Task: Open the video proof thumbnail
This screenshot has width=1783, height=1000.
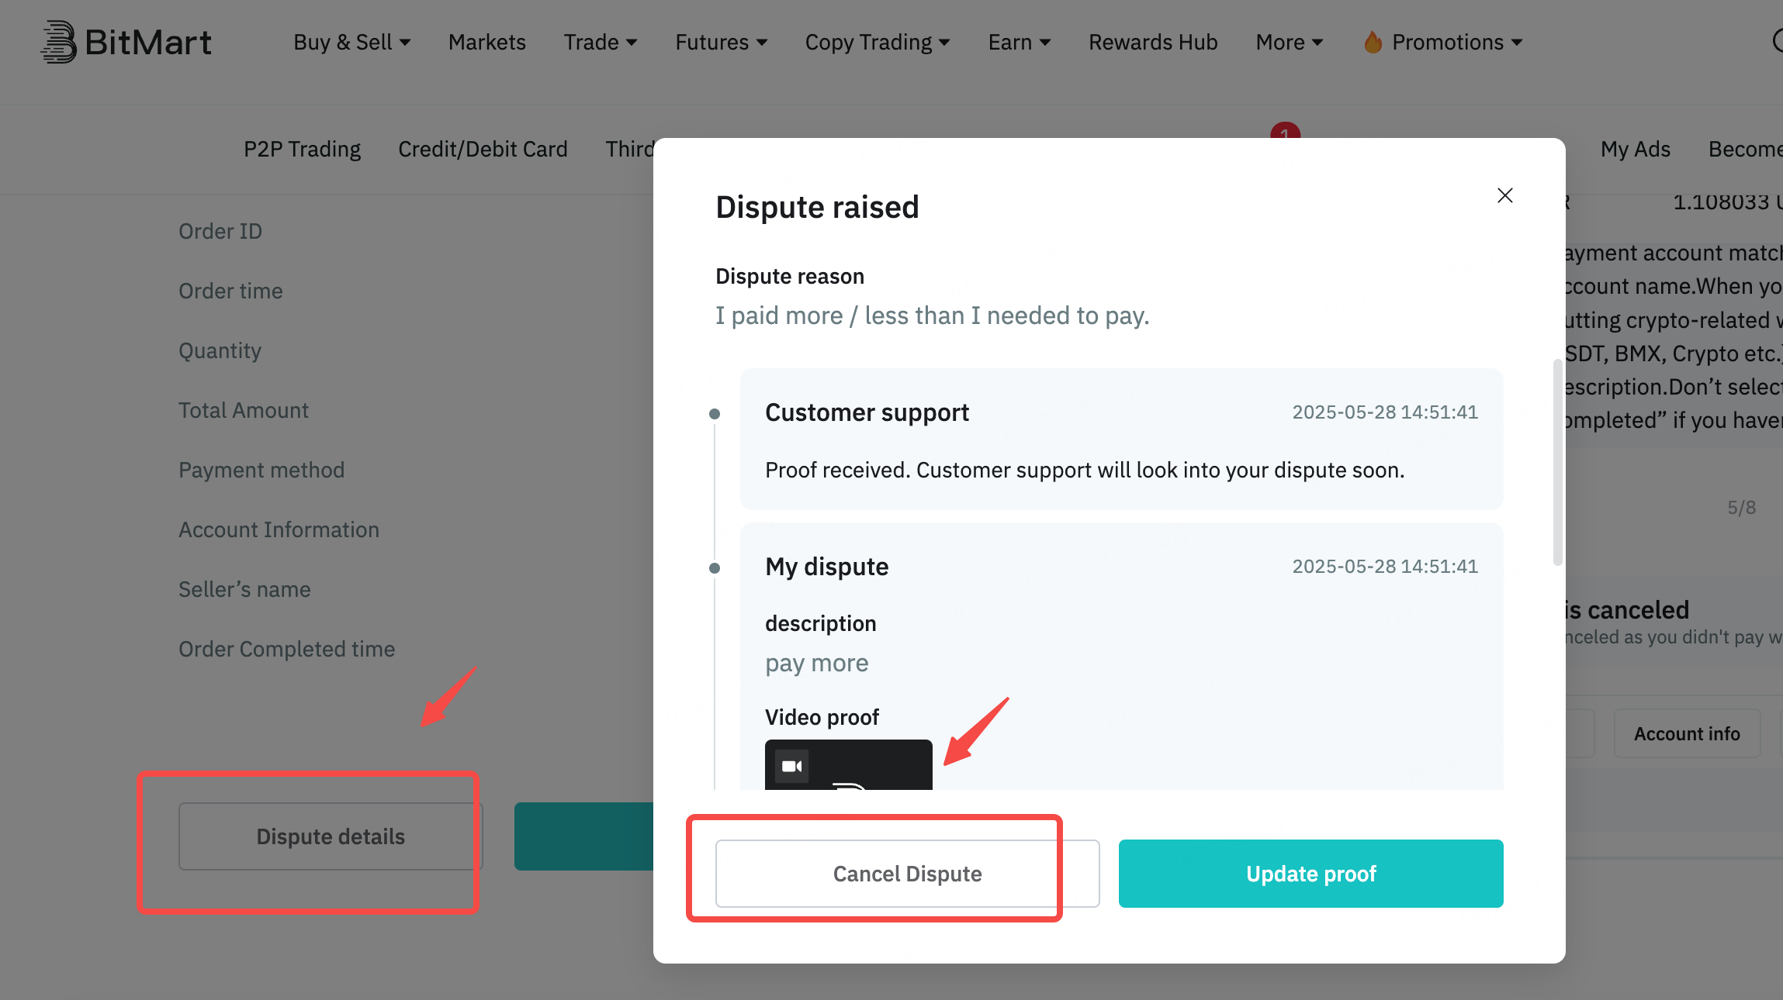Action: (x=848, y=764)
